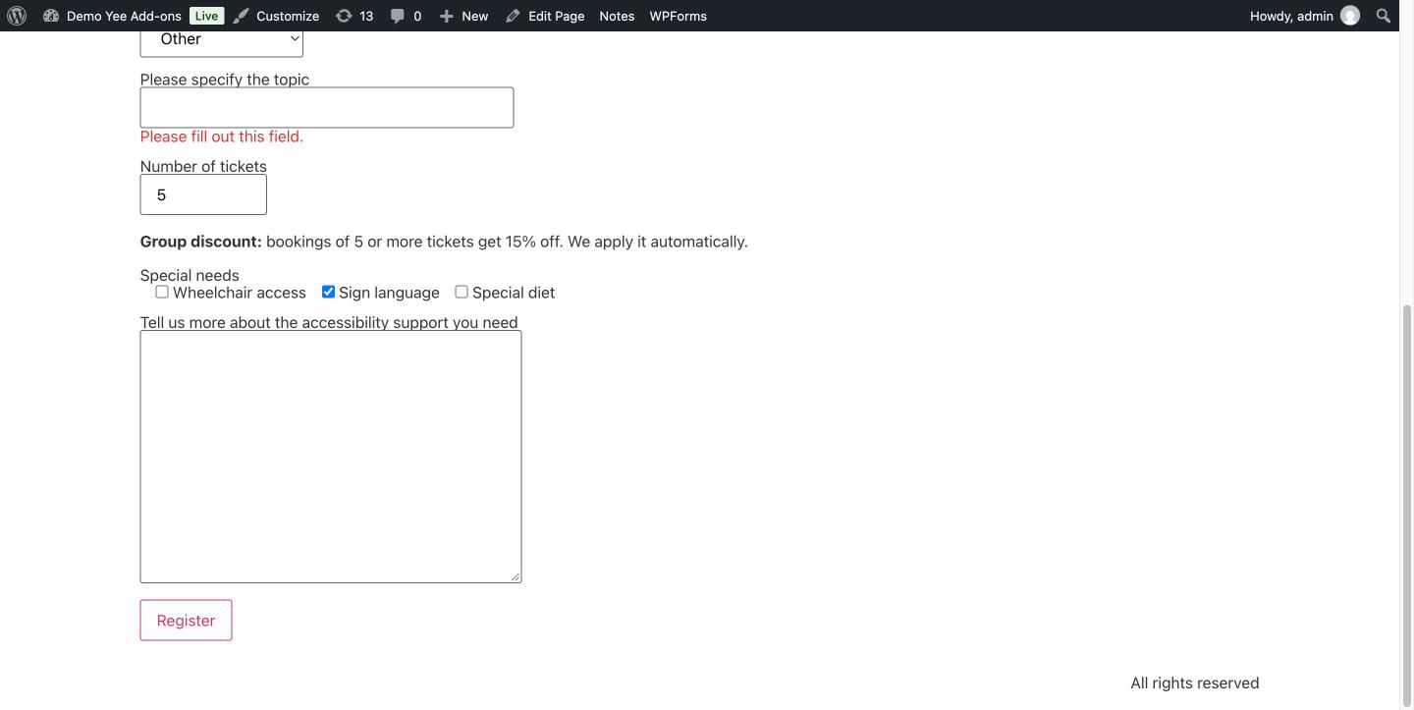Screen dimensions: 1414x710
Task: Open the admin bar search magnifier
Action: [x=1384, y=16]
